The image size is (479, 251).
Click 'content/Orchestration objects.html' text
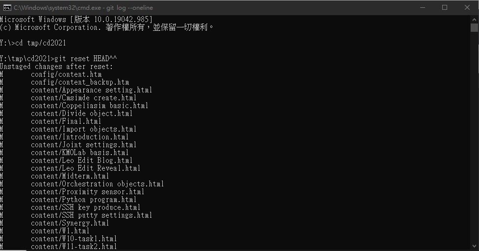pyautogui.click(x=97, y=184)
